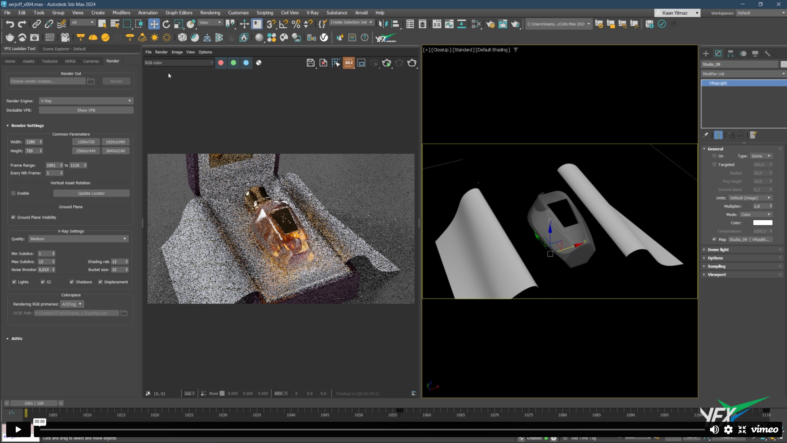Click the Rotate tool icon
This screenshot has height=443, width=787.
click(166, 24)
